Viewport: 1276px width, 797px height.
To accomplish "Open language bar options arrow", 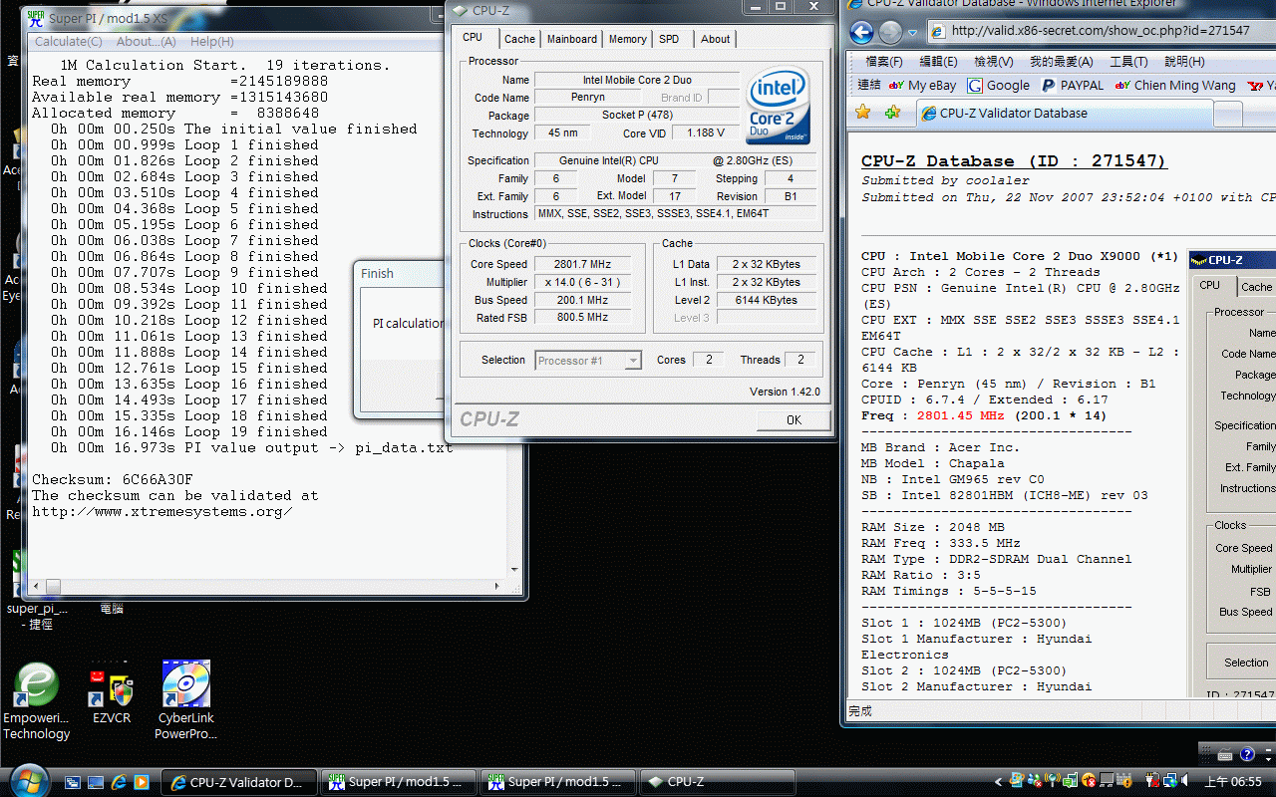I will [1268, 759].
